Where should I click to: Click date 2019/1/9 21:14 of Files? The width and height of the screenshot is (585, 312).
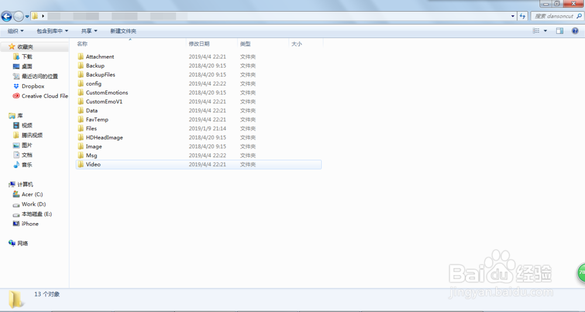coord(207,129)
